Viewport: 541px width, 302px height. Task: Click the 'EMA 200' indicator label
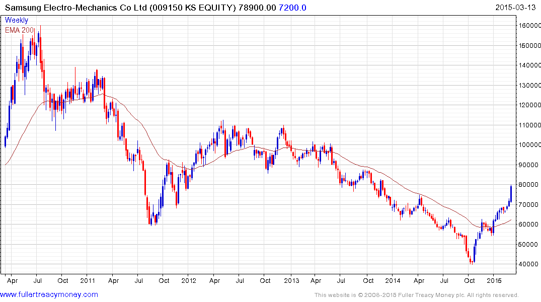[x=19, y=30]
